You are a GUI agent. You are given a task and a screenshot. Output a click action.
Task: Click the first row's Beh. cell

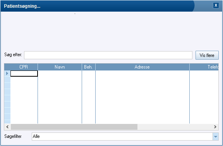point(89,74)
